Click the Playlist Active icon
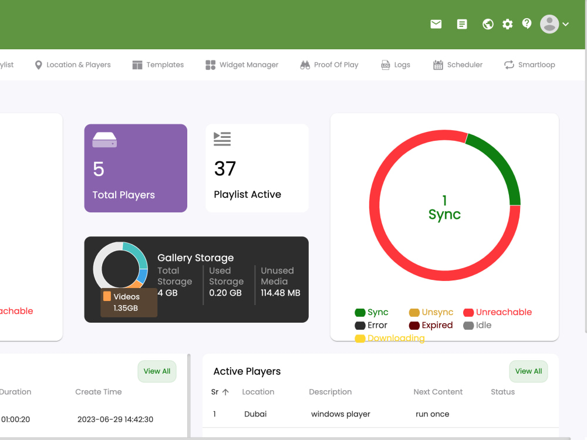The image size is (587, 440). tap(222, 138)
